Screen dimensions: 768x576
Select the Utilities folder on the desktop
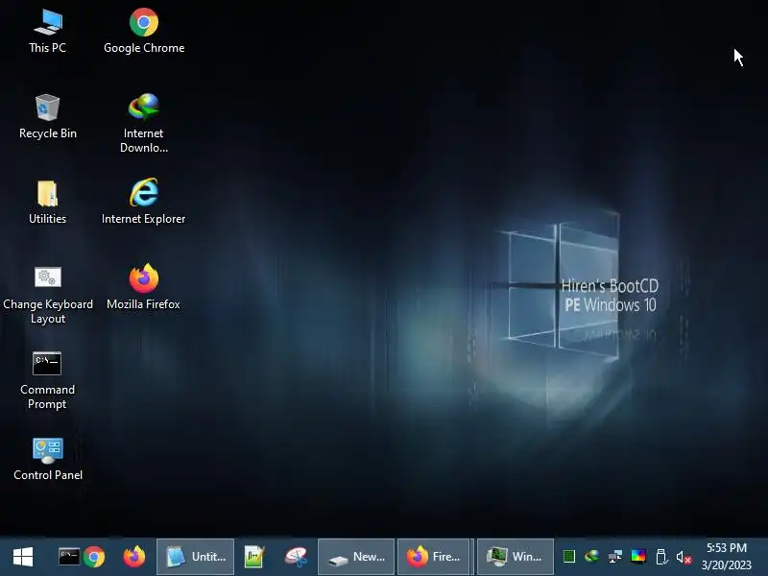[47, 202]
